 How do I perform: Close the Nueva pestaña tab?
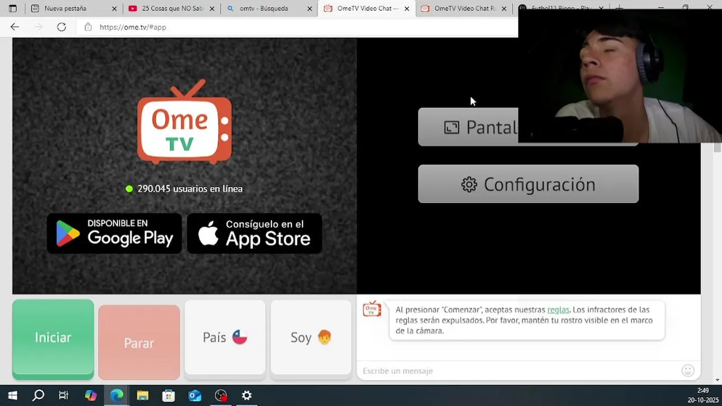point(114,9)
